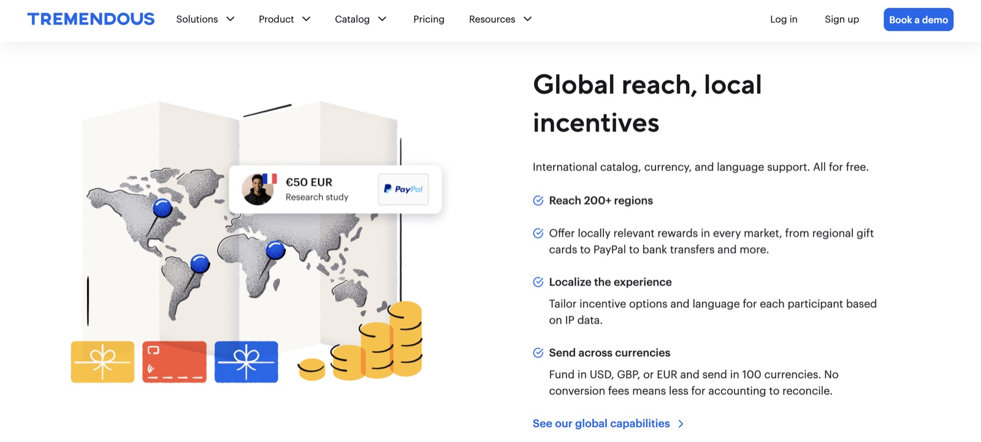Click the Offer locally relevant rewards paragraph
Viewport: 981px width, 442px height.
(x=711, y=241)
